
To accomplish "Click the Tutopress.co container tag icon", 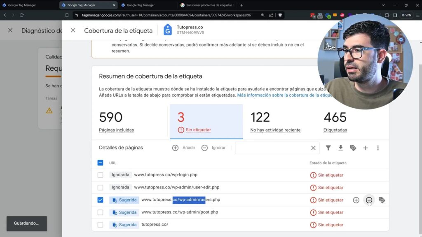I will point(167,30).
